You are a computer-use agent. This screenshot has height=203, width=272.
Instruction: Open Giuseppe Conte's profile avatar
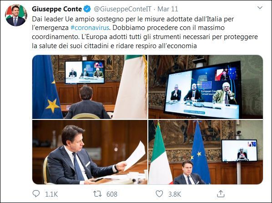tap(16, 15)
